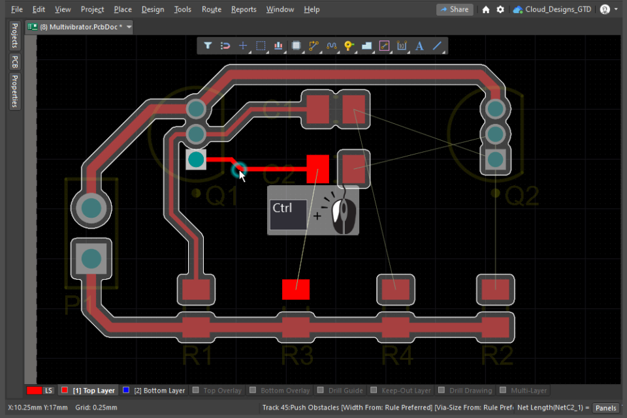Open the Panels button at bottom right
The width and height of the screenshot is (627, 418).
pyautogui.click(x=605, y=408)
